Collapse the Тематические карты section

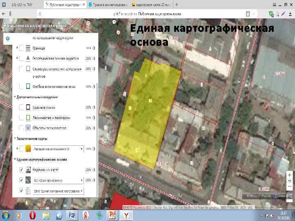coord(15,138)
